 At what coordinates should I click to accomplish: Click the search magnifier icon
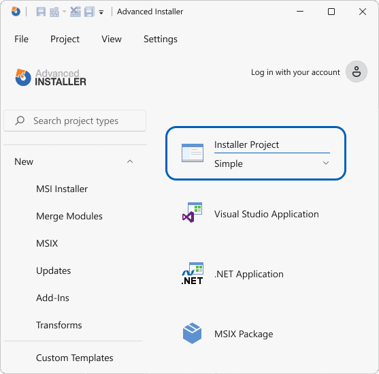(x=20, y=121)
